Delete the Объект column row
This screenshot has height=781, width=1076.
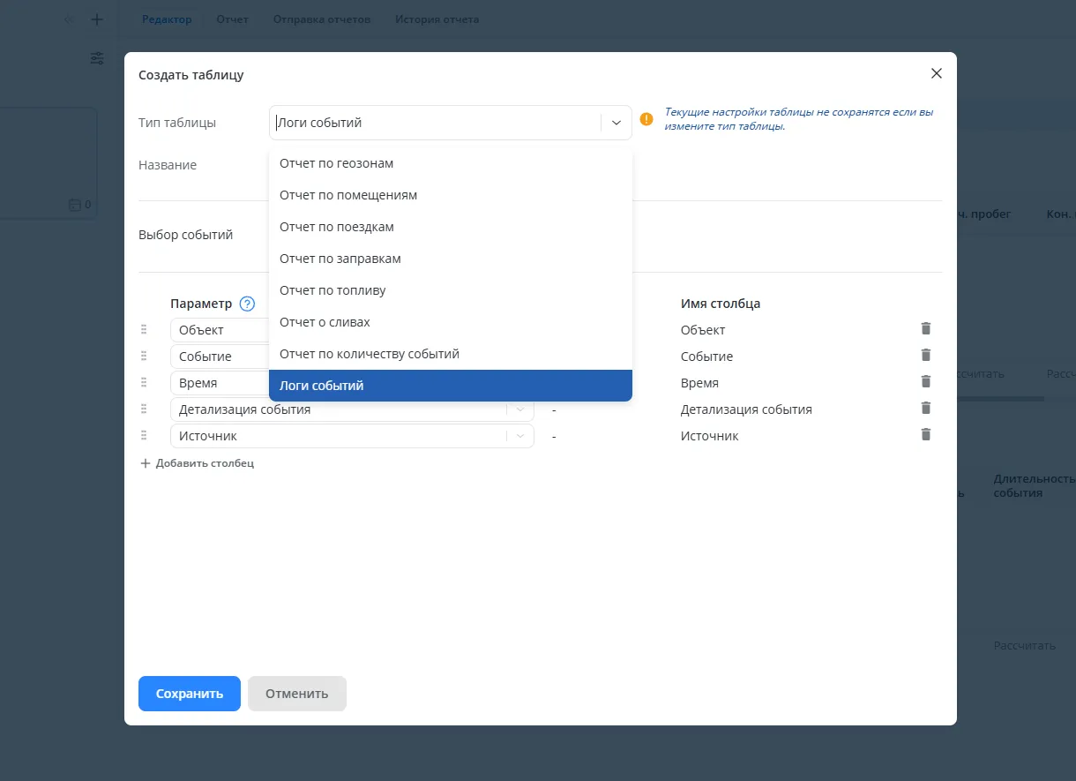coord(925,329)
